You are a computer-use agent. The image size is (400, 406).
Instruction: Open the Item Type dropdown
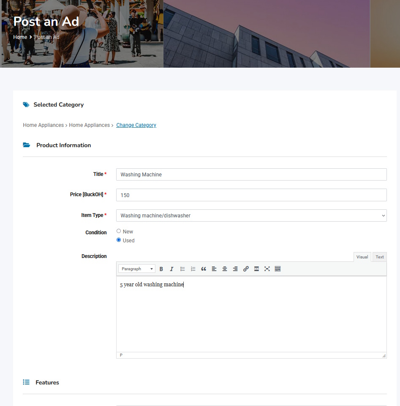pyautogui.click(x=251, y=216)
